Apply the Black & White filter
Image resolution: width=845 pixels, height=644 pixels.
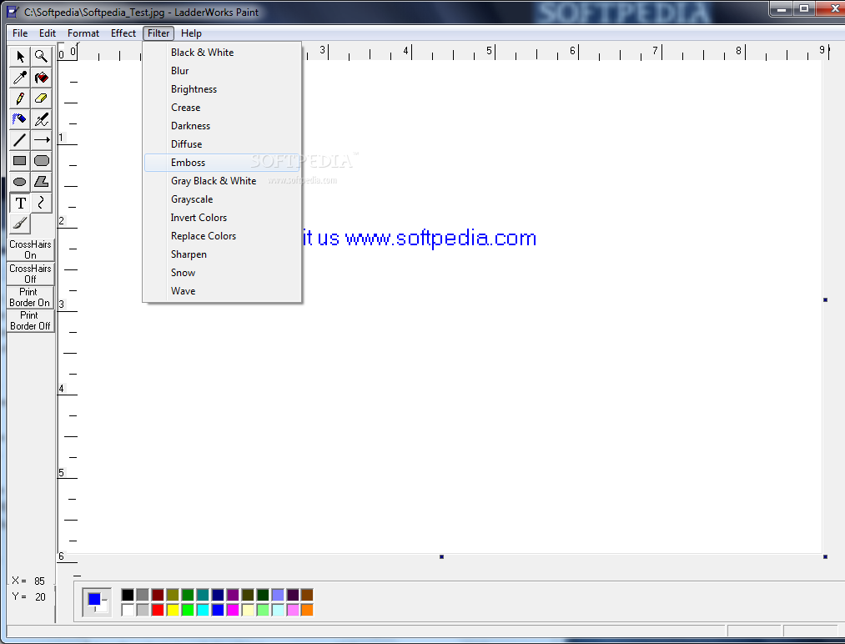click(x=222, y=53)
